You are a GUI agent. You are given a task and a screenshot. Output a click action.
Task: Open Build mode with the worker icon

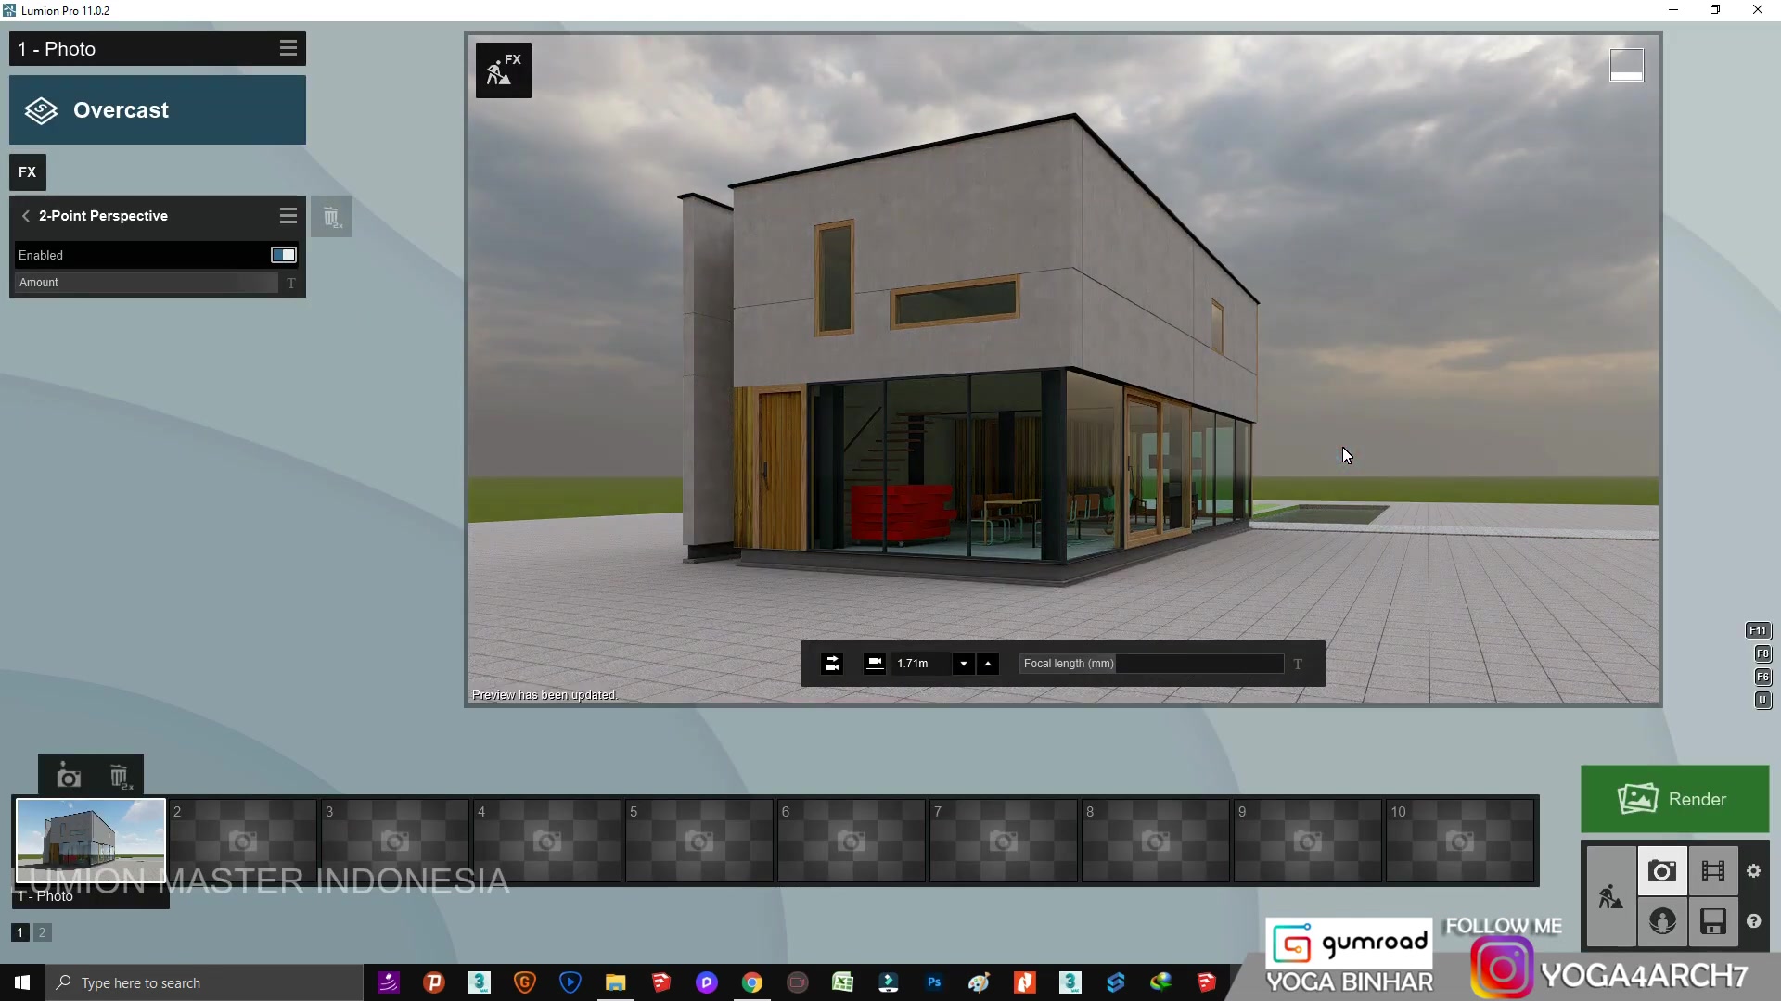[1610, 897]
